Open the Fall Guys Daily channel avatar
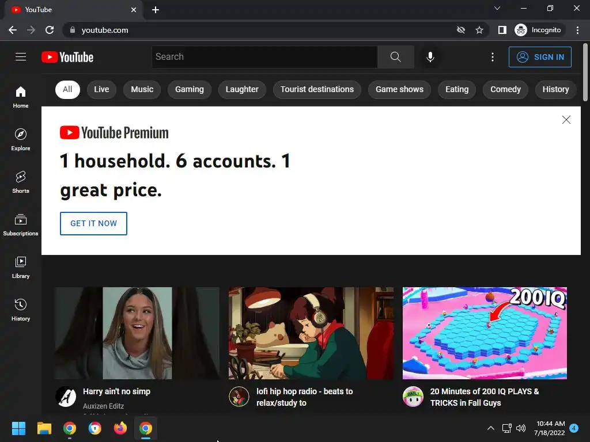 [413, 397]
